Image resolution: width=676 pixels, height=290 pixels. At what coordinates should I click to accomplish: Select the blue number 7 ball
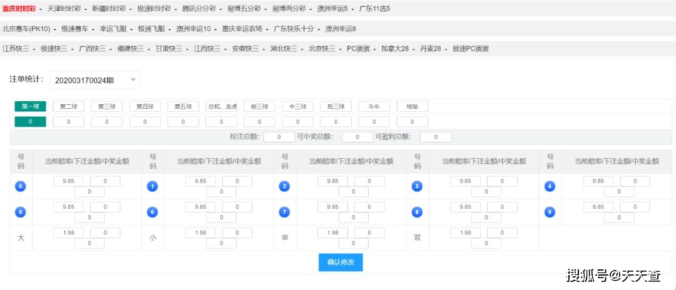tap(284, 212)
